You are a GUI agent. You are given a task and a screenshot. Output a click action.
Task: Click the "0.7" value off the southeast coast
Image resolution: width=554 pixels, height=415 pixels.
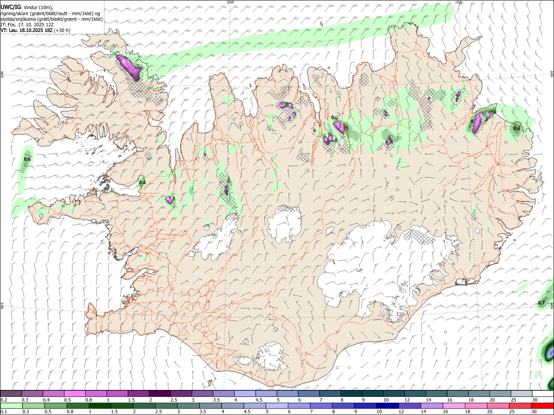pyautogui.click(x=541, y=303)
